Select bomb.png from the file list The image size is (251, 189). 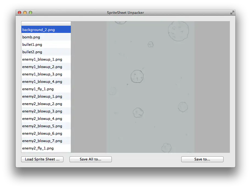point(46,37)
